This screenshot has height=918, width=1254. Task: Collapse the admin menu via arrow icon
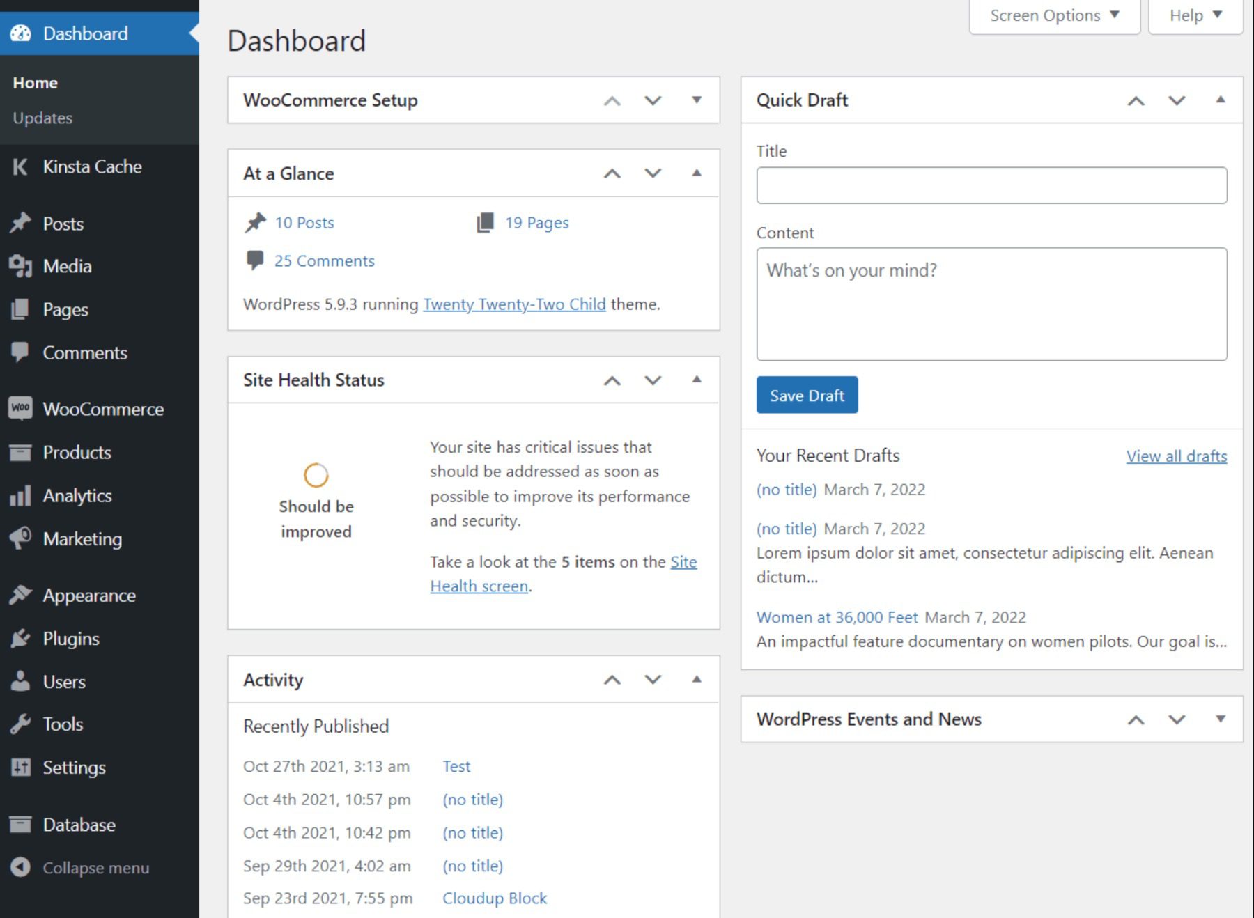pyautogui.click(x=21, y=868)
